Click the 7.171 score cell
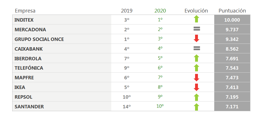 [232, 107]
